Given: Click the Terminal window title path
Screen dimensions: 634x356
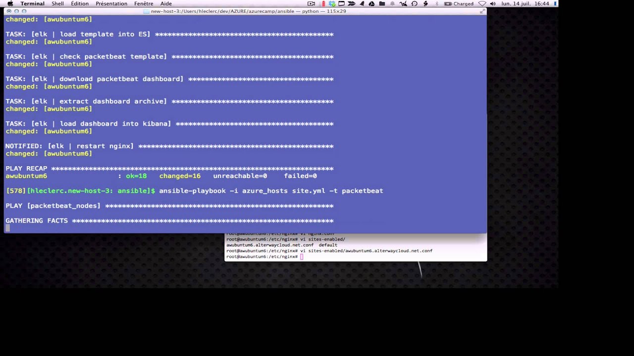Looking at the screenshot, I should pos(248,11).
